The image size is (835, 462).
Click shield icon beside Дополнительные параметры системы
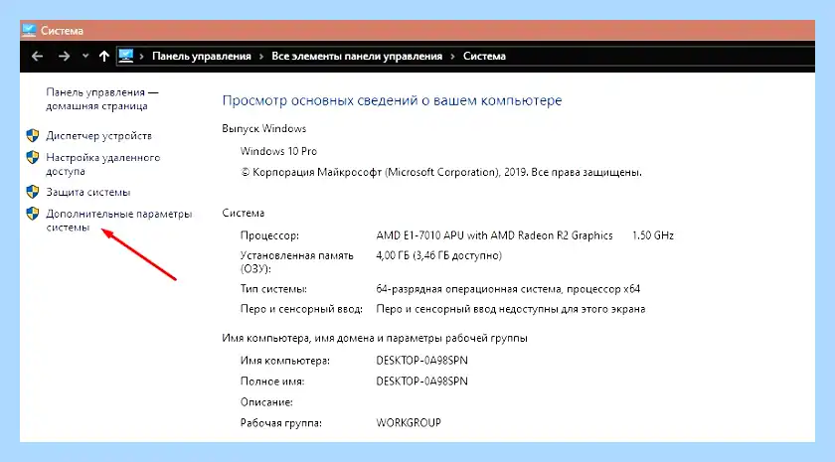33,214
